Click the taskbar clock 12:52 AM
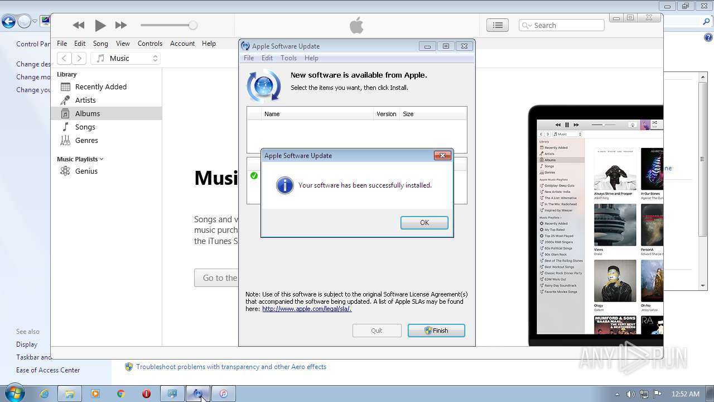 pyautogui.click(x=686, y=394)
